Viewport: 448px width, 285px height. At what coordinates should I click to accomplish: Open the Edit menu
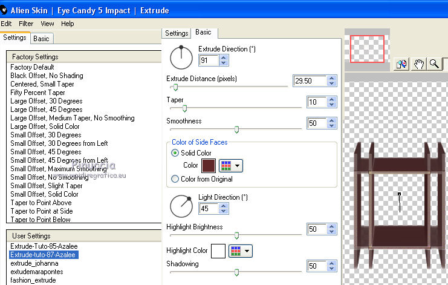point(6,24)
